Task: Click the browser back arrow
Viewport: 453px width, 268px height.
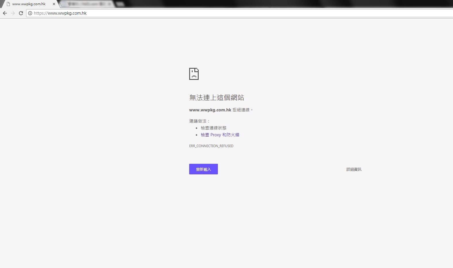Action: coord(5,13)
